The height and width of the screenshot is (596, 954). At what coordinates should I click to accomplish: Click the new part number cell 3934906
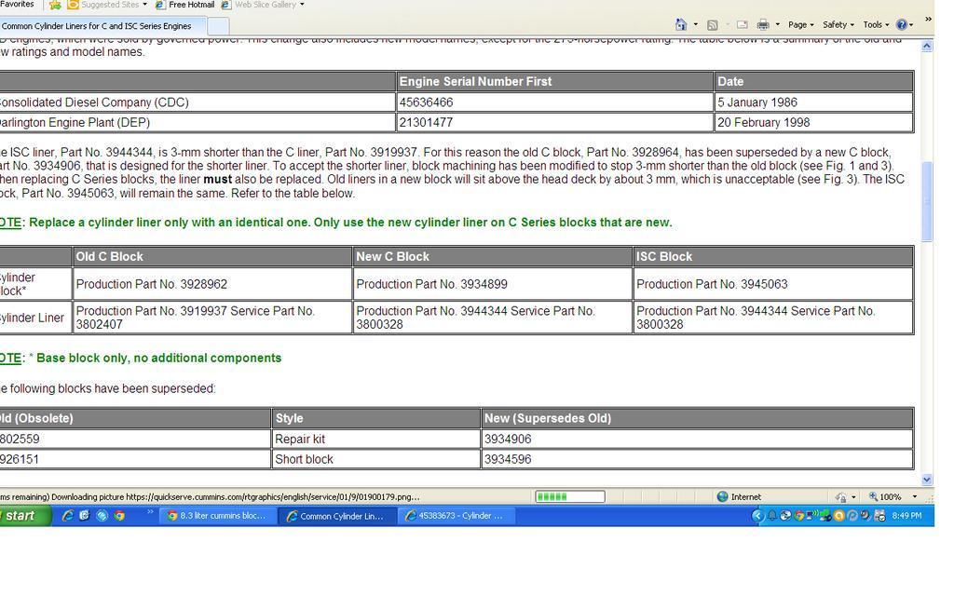click(697, 440)
